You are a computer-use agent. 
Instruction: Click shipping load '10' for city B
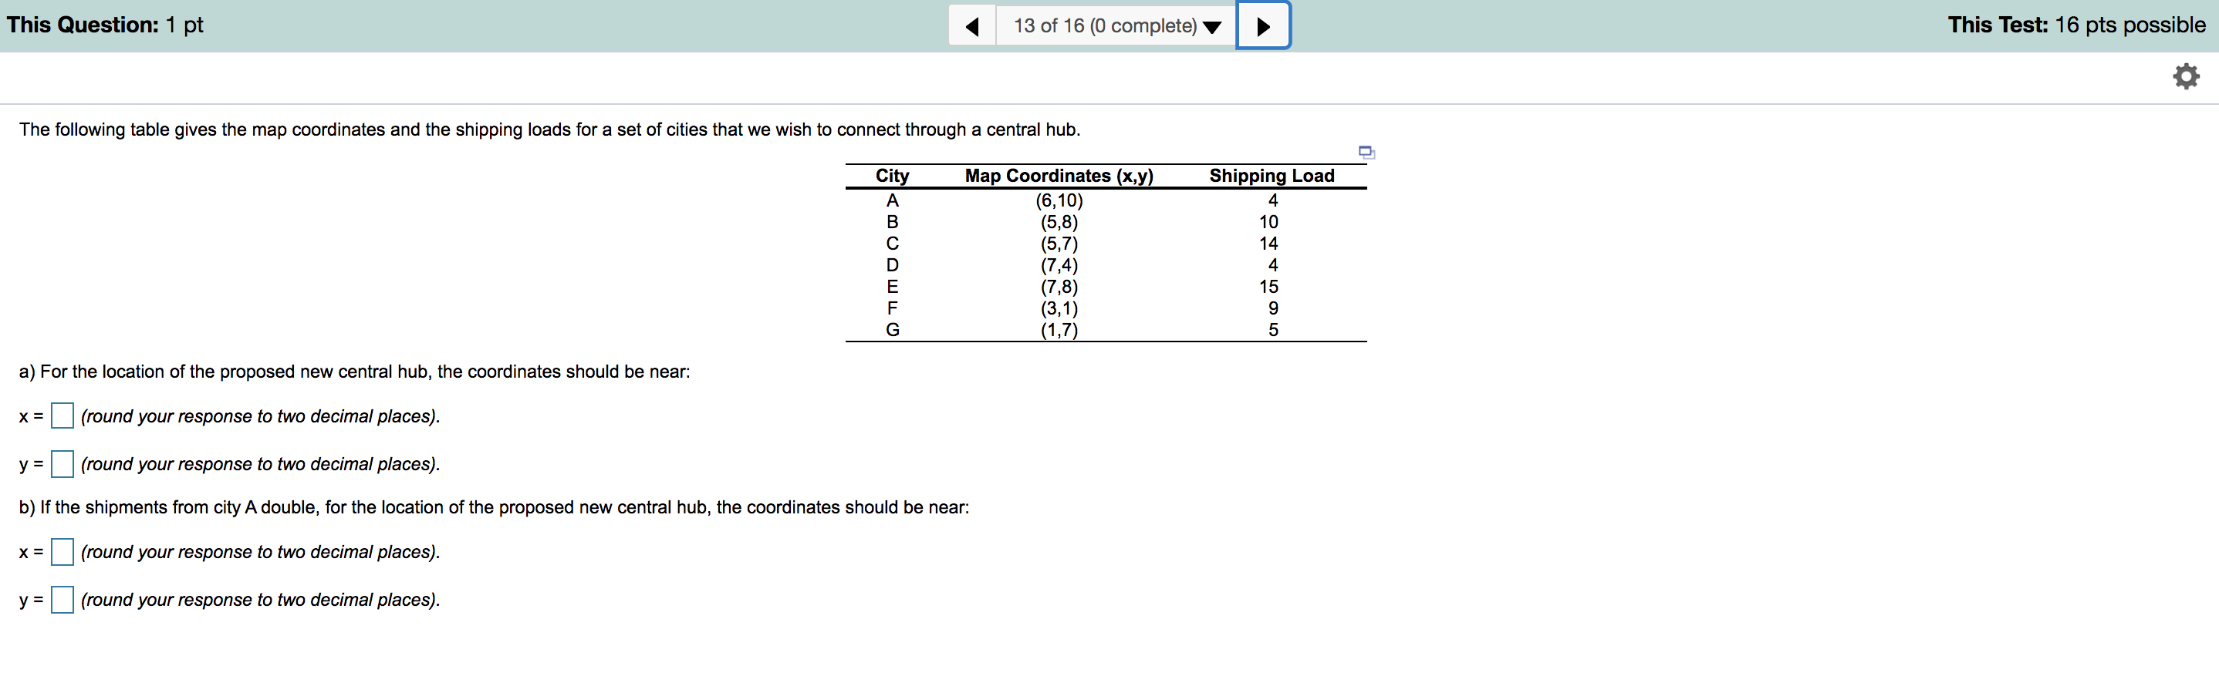click(1268, 222)
